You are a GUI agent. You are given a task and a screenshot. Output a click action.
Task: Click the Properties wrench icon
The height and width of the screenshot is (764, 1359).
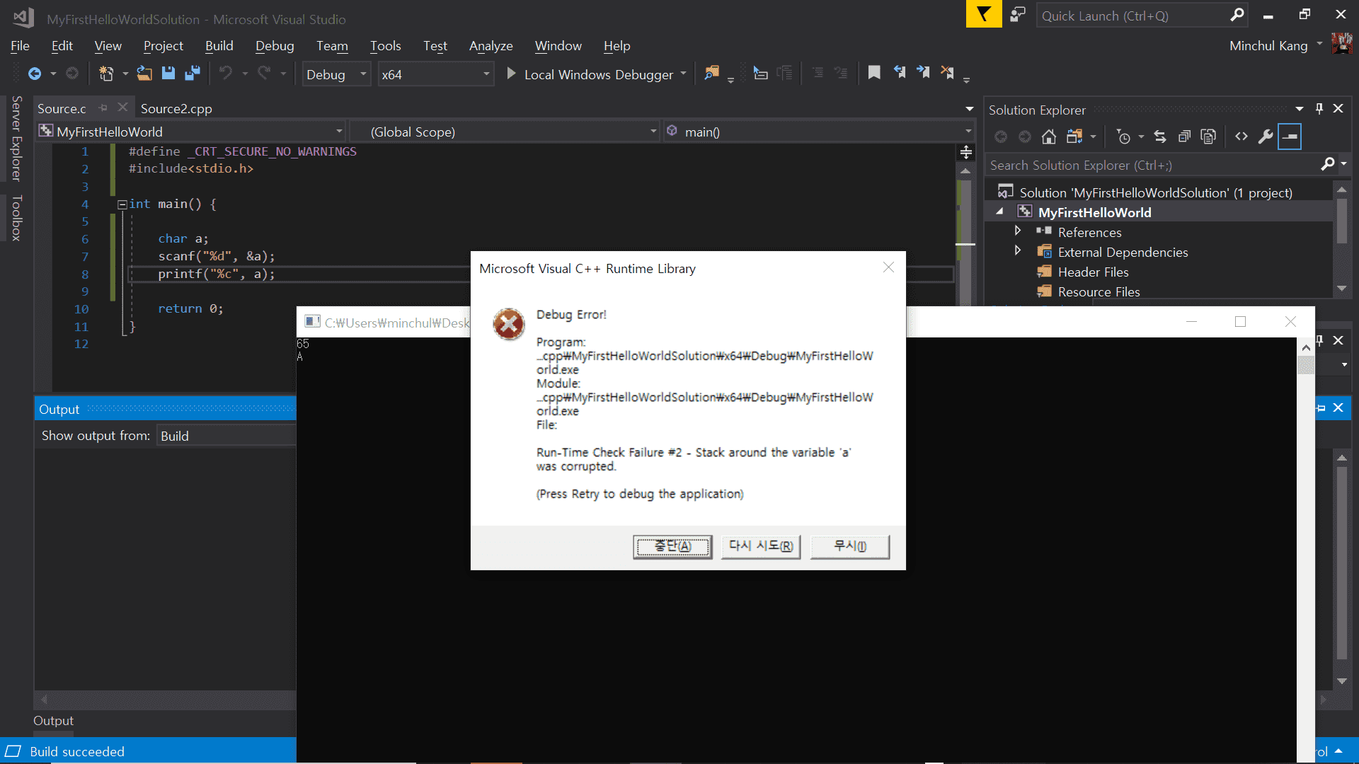point(1266,137)
